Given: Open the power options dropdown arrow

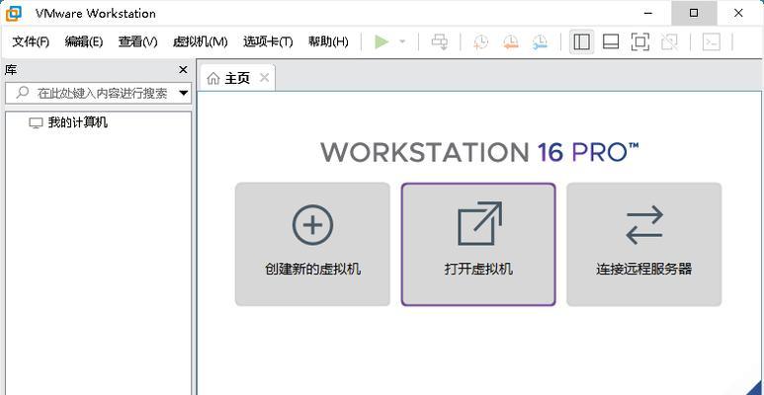Looking at the screenshot, I should tap(402, 41).
